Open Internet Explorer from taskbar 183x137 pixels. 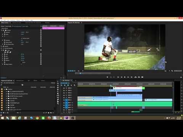(19, 118)
